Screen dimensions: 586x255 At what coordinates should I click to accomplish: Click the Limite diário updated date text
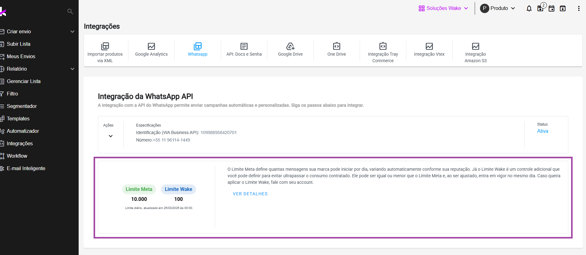click(x=159, y=208)
